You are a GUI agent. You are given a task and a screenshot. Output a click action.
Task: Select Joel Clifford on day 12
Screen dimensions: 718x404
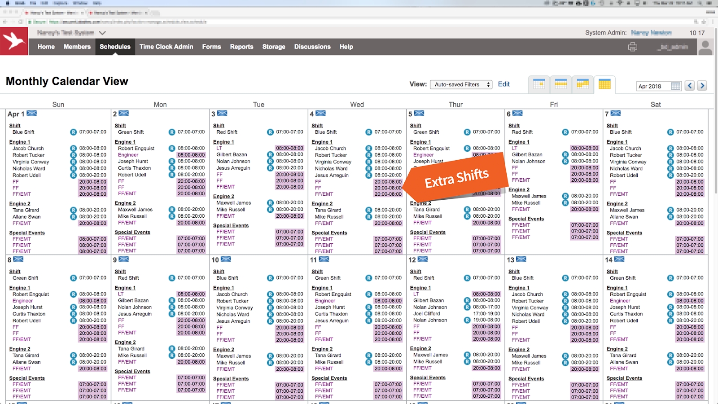427,314
